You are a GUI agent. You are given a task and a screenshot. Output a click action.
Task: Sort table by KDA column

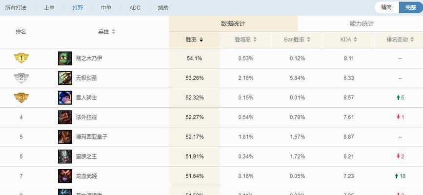(348, 39)
